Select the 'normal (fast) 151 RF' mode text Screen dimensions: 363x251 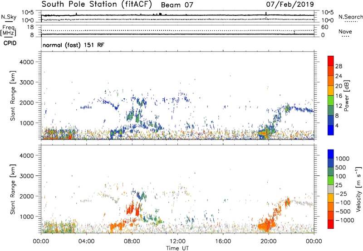point(74,45)
